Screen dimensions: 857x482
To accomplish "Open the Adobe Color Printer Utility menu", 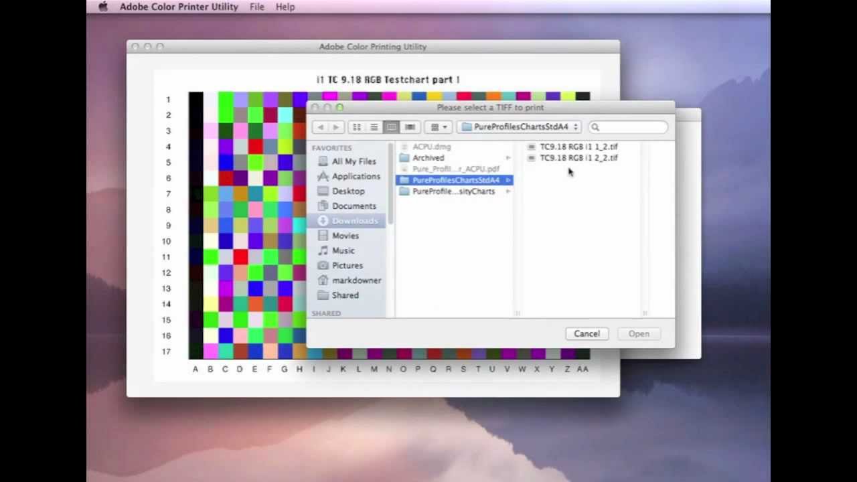I will click(179, 7).
